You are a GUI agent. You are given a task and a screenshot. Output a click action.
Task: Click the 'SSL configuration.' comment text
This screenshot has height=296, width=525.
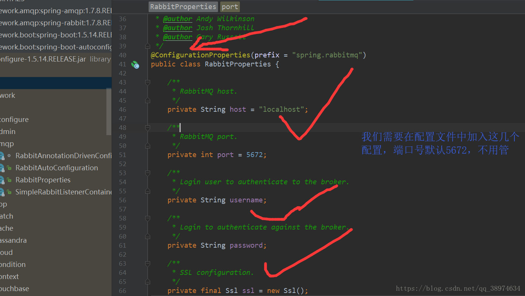(217, 273)
